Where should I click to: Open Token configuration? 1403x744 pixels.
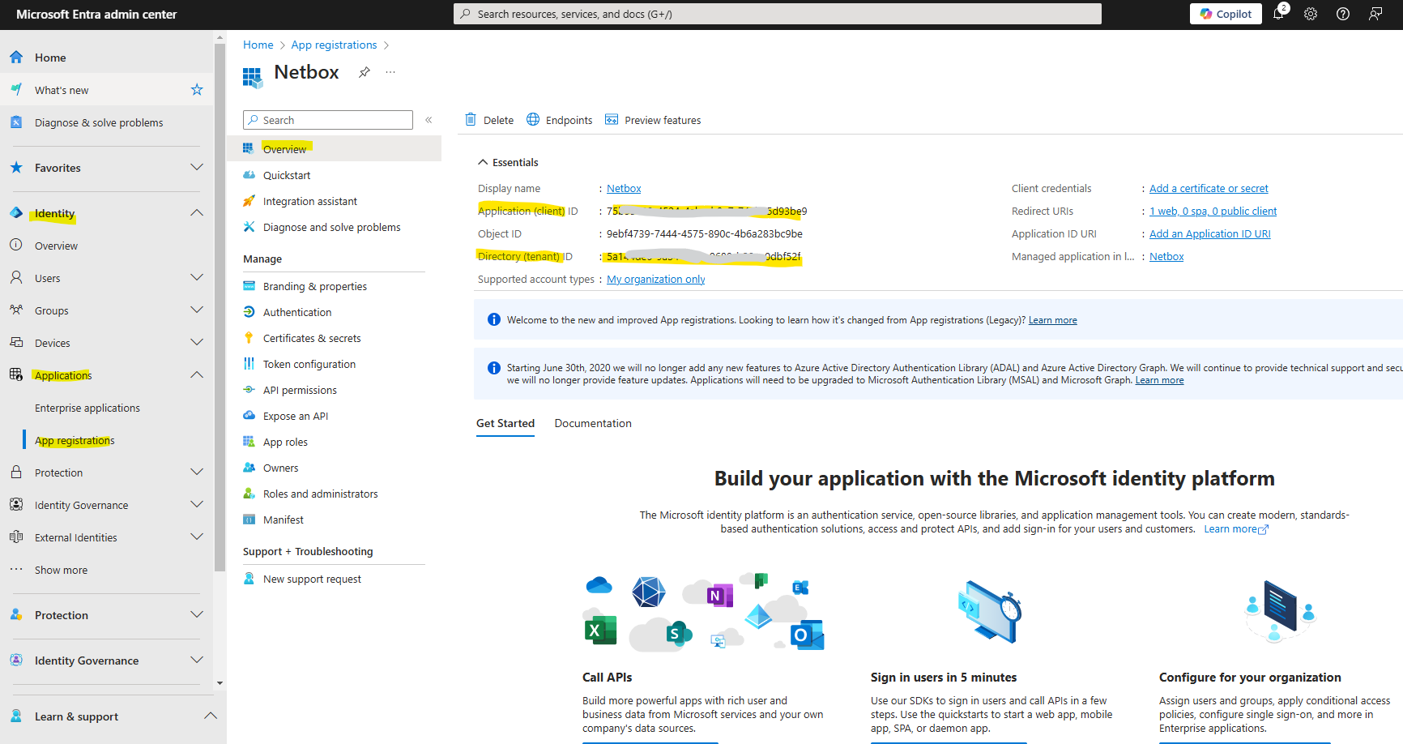point(309,364)
